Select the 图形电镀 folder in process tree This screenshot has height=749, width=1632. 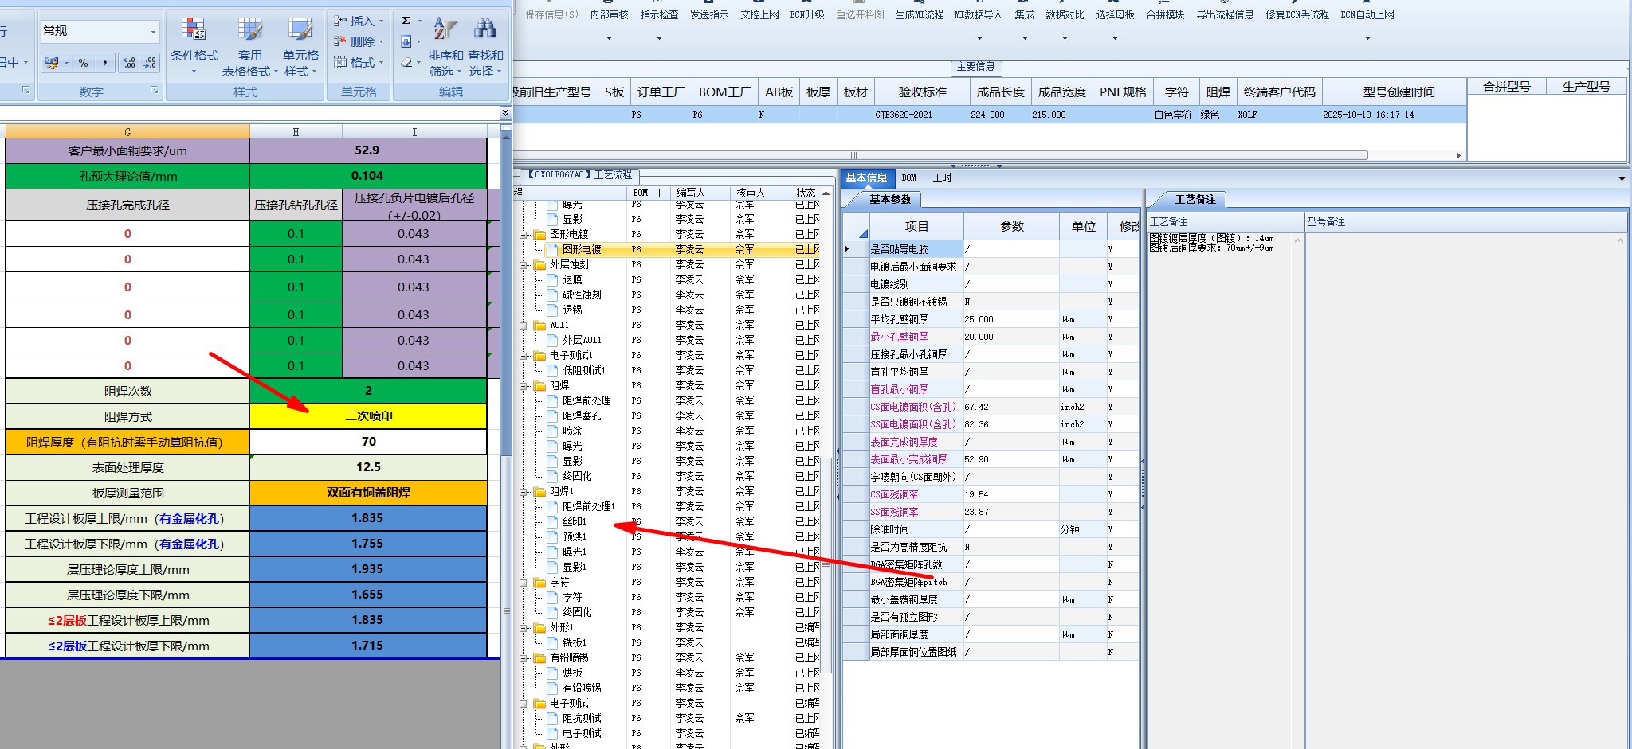click(569, 234)
